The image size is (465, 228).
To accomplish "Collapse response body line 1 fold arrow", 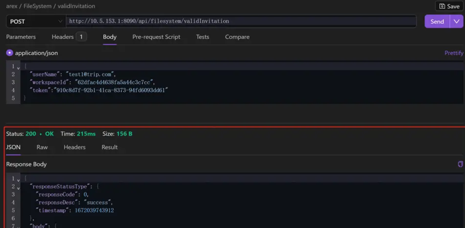I will tap(19, 180).
